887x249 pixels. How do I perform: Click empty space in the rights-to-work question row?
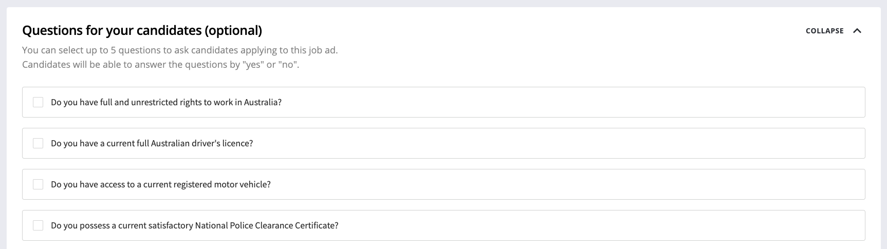coord(565,102)
